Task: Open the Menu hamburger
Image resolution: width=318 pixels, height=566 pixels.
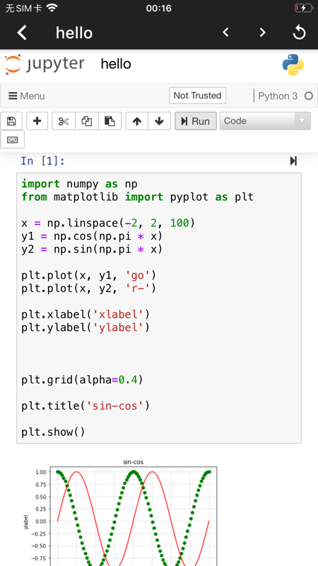Action: (x=27, y=96)
